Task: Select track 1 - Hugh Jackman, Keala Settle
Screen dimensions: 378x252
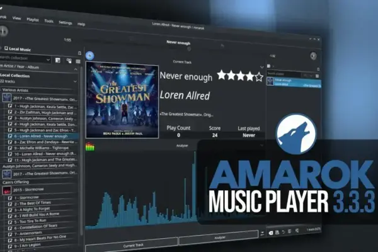Action: coord(42,106)
